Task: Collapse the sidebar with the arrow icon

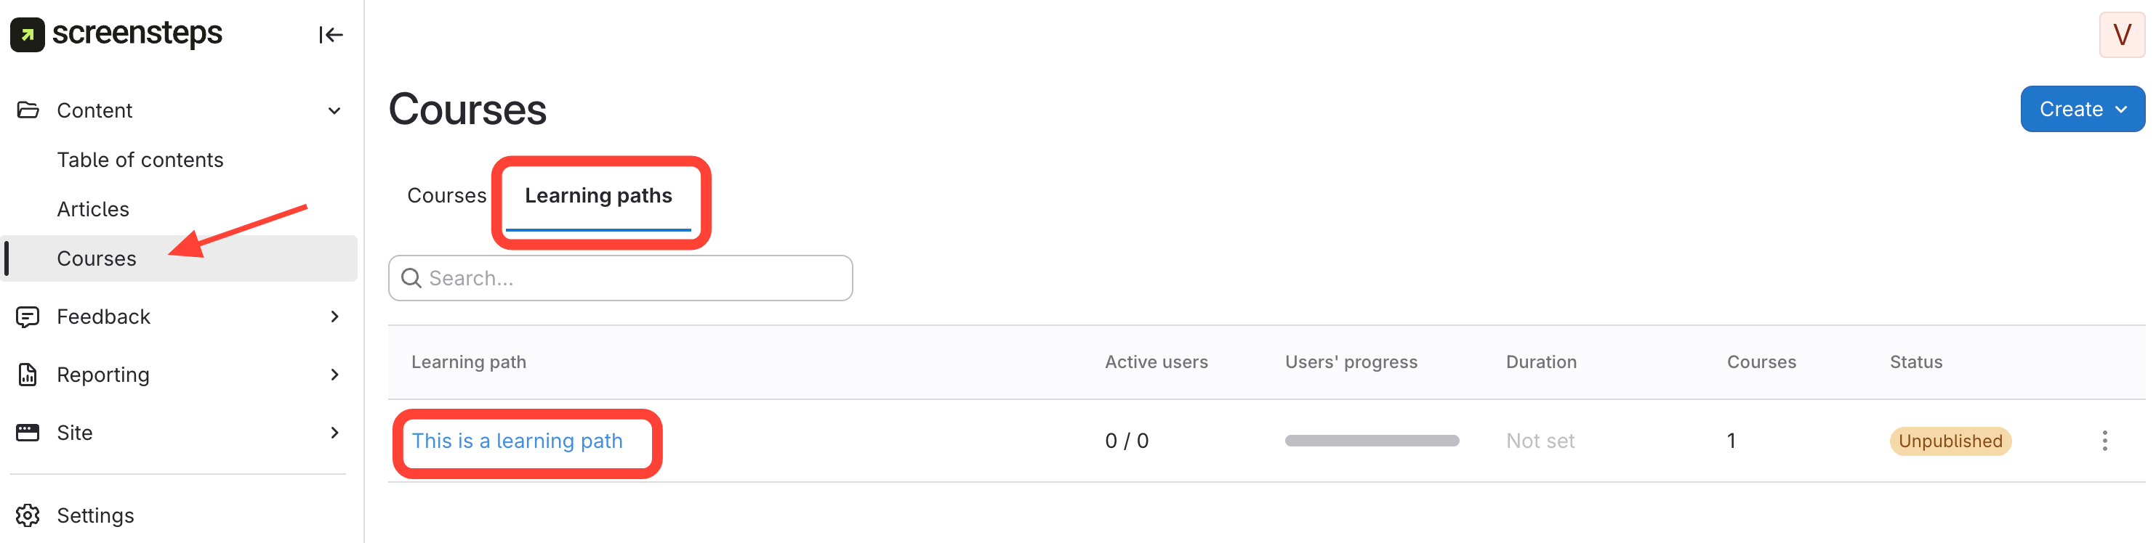Action: (331, 34)
